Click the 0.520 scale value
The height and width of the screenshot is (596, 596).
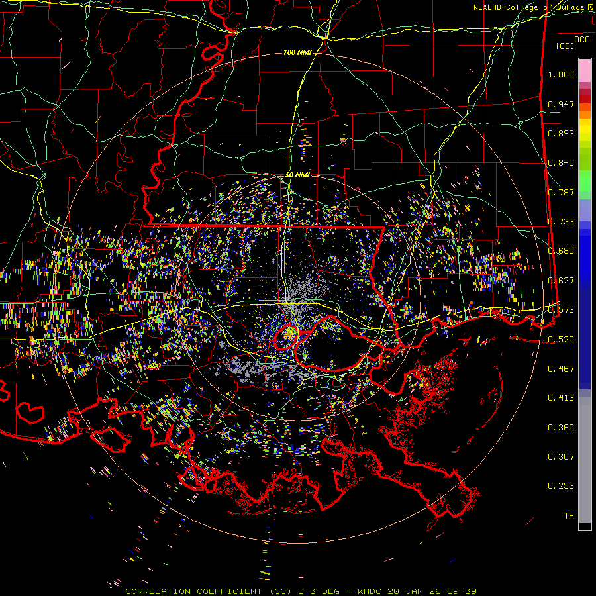pyautogui.click(x=561, y=340)
